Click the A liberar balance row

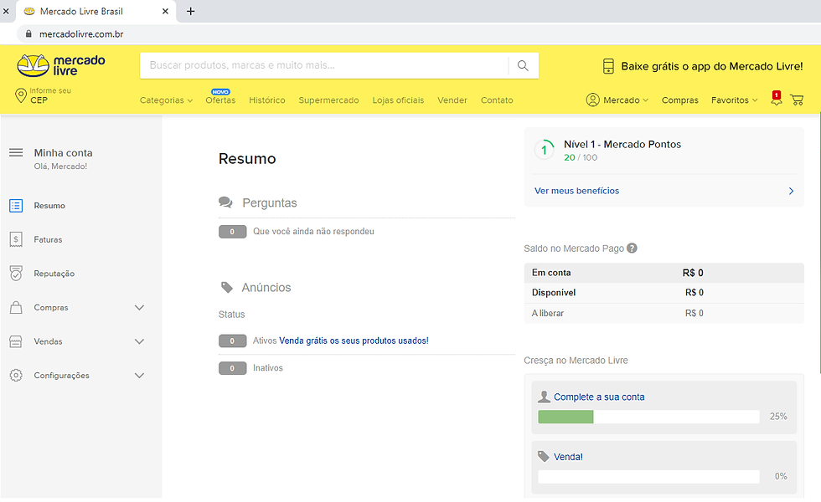click(664, 313)
